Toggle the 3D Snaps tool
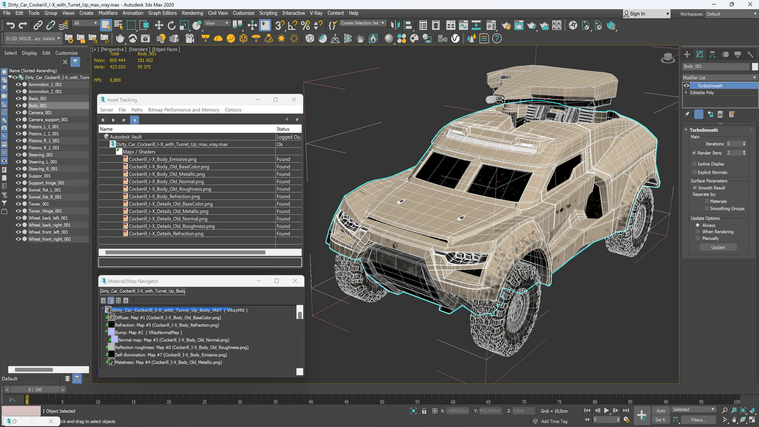The image size is (759, 427). click(280, 26)
